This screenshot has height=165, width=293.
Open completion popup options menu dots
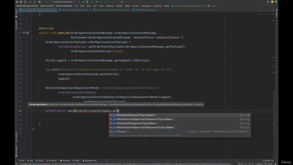pos(250,136)
